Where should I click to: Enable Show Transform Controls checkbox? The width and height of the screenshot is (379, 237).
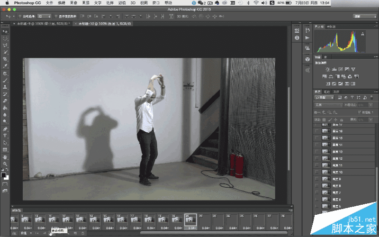[56, 17]
